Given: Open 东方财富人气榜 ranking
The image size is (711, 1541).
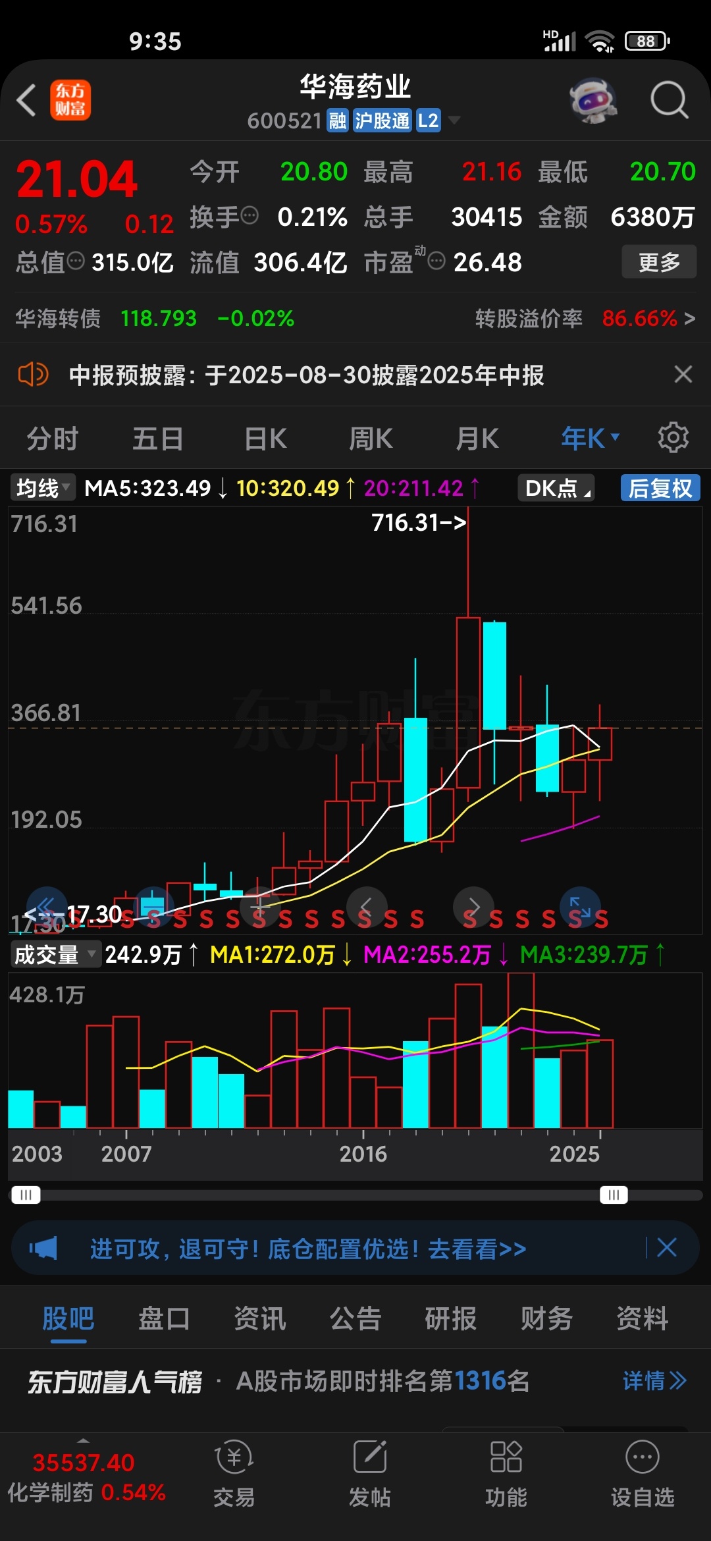Looking at the screenshot, I should [x=115, y=1381].
